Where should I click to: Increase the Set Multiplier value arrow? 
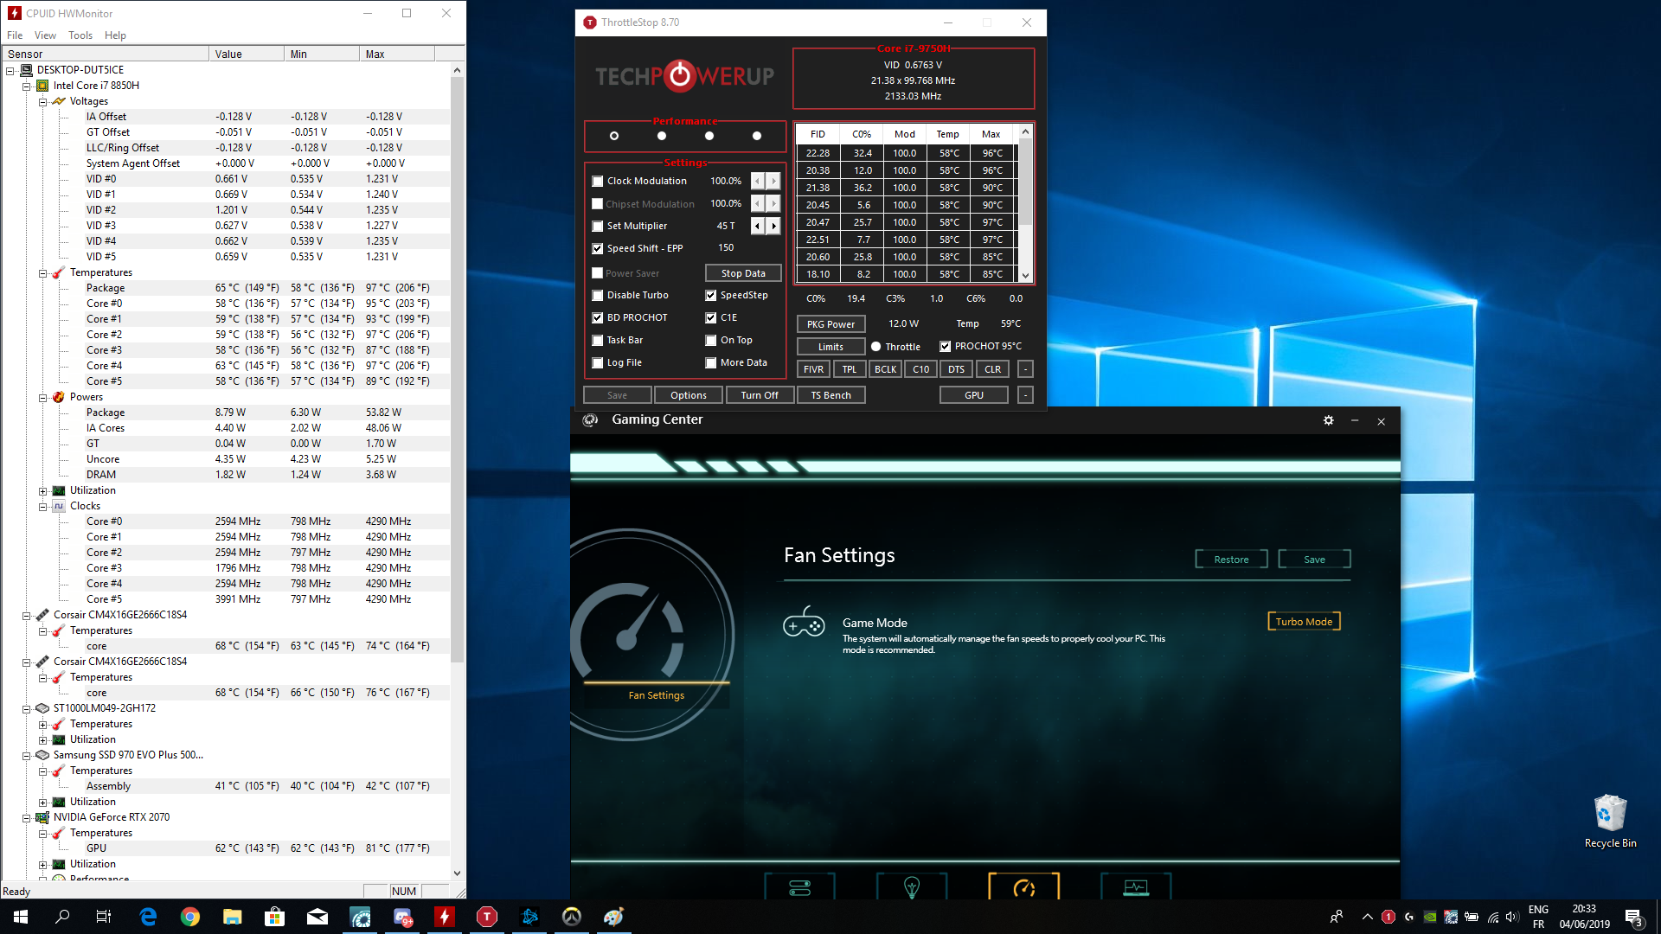(x=773, y=226)
